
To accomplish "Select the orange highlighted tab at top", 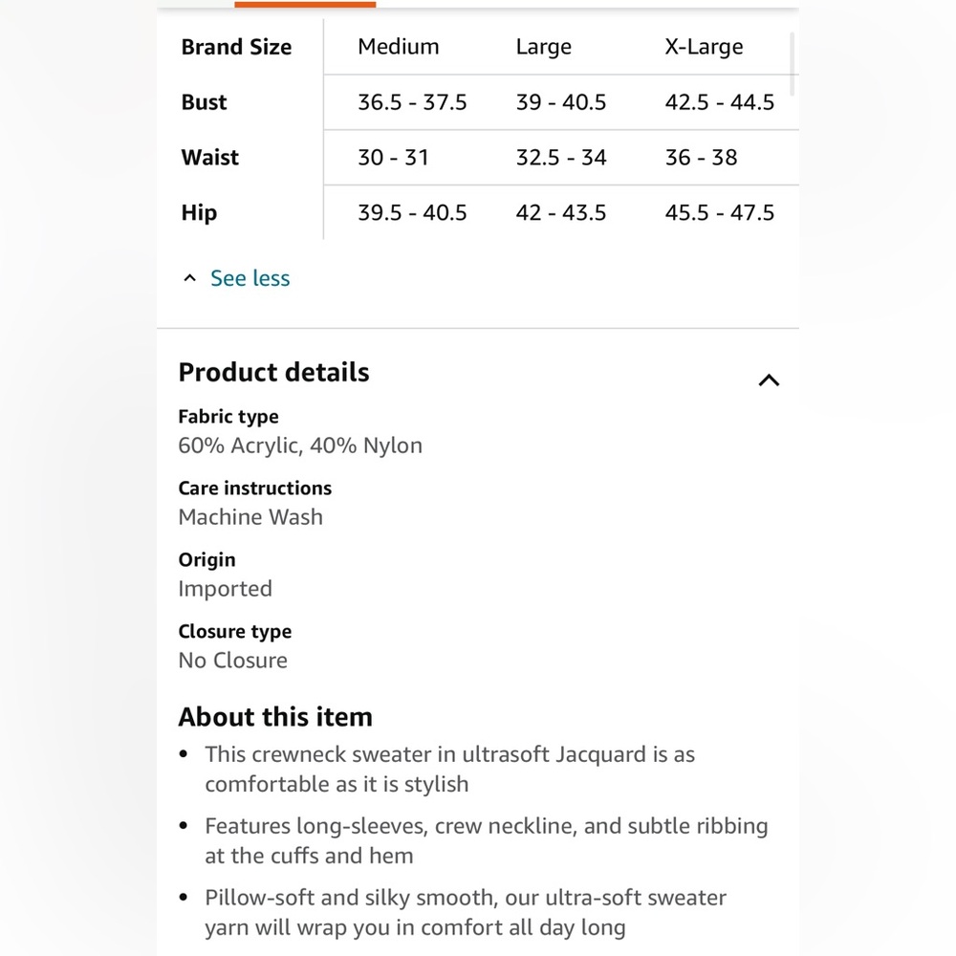I will pos(305,4).
